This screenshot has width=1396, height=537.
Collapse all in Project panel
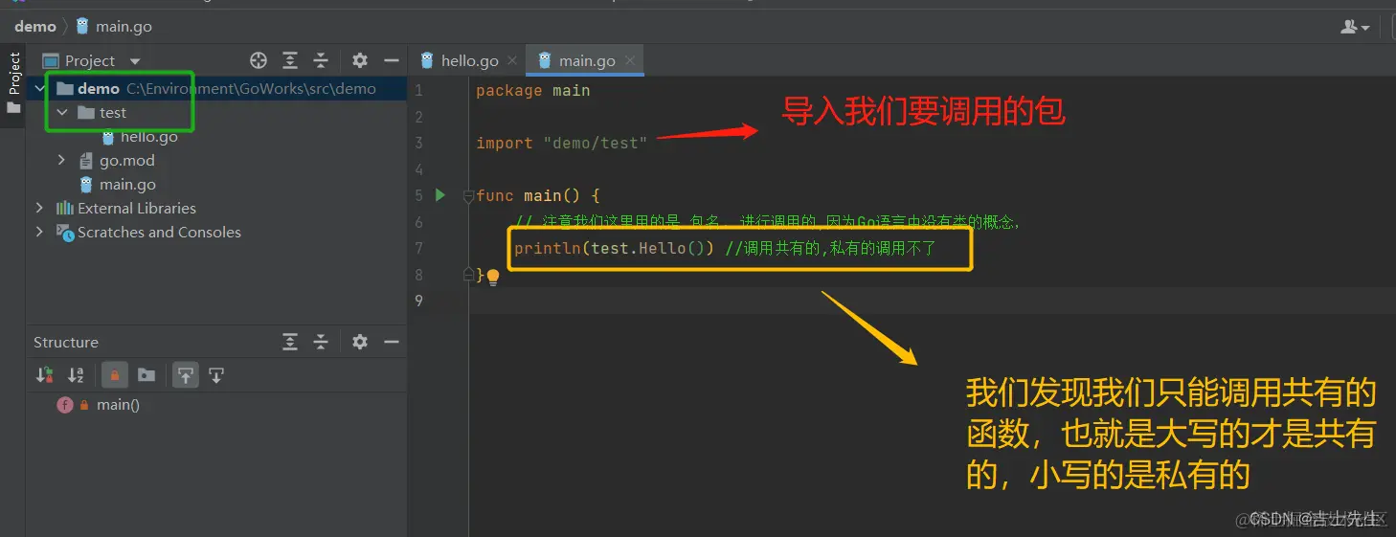click(322, 60)
